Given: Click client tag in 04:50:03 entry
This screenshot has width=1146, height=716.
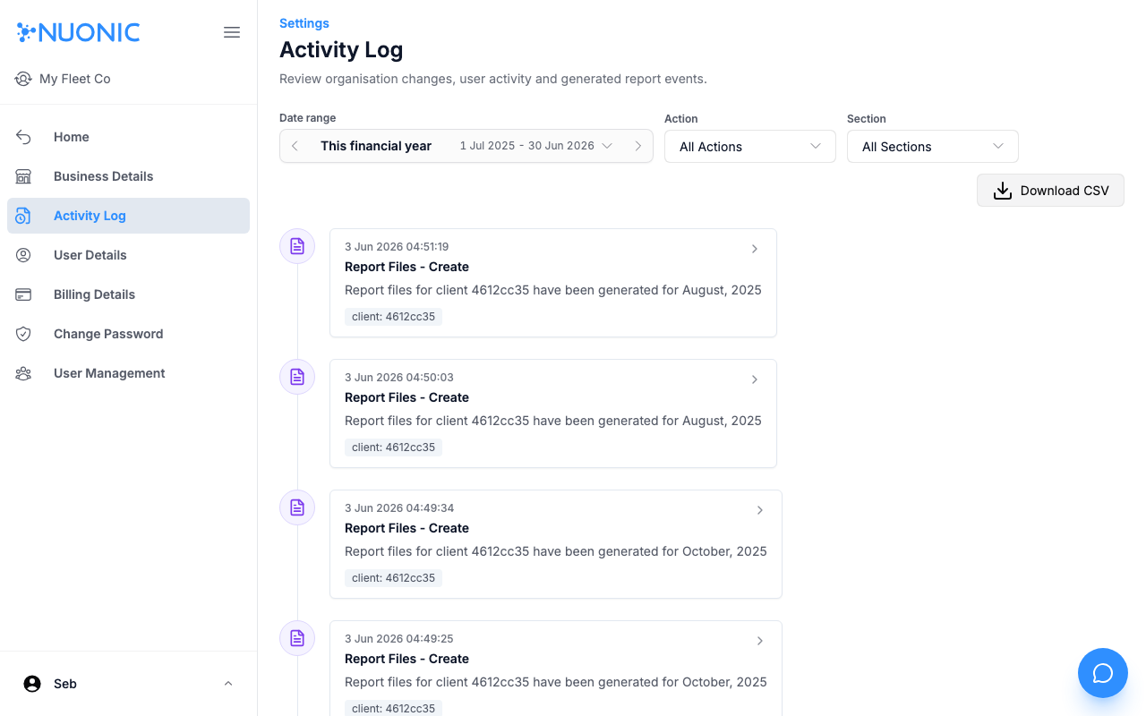Looking at the screenshot, I should click(393, 447).
